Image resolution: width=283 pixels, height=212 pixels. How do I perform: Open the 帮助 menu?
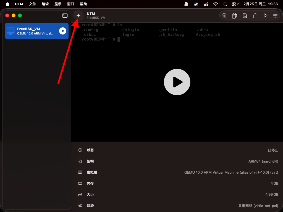click(x=83, y=4)
